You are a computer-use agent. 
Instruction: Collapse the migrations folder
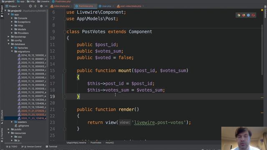[x=12, y=52]
